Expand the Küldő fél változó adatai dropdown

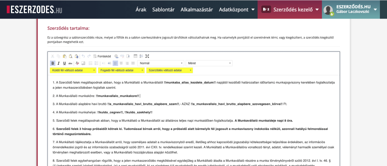pos(73,70)
